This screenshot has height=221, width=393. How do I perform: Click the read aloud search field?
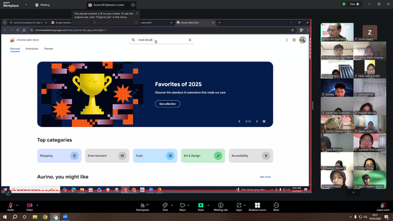pos(161,40)
